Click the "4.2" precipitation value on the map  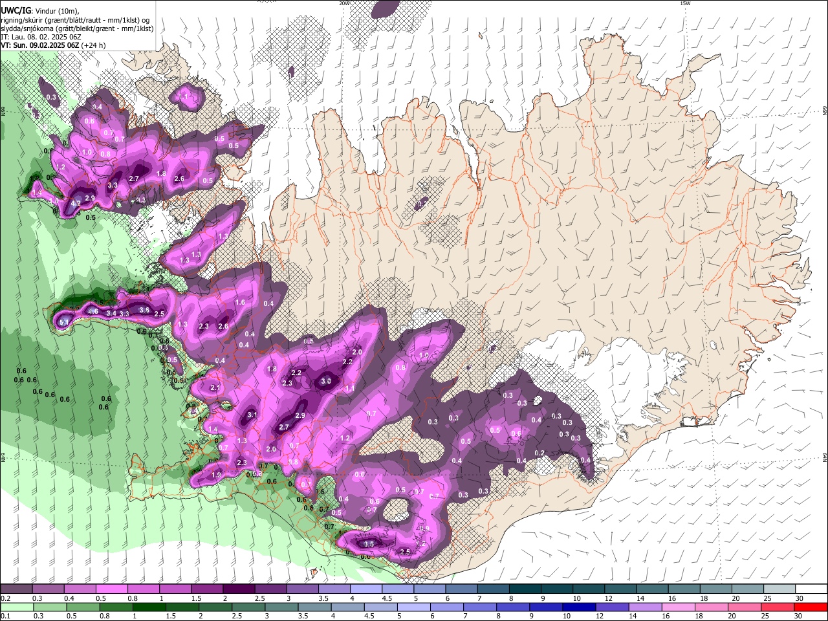pos(76,204)
